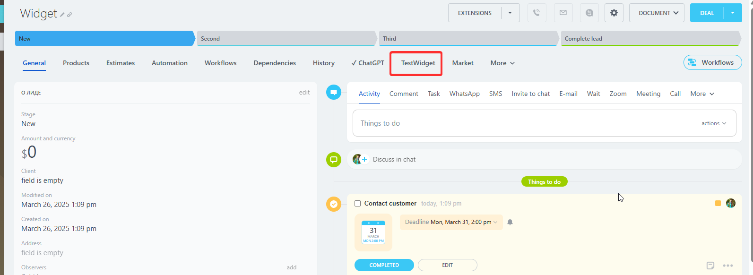This screenshot has width=753, height=275.
Task: Set stage to Third in pipeline bar
Action: [x=468, y=38]
